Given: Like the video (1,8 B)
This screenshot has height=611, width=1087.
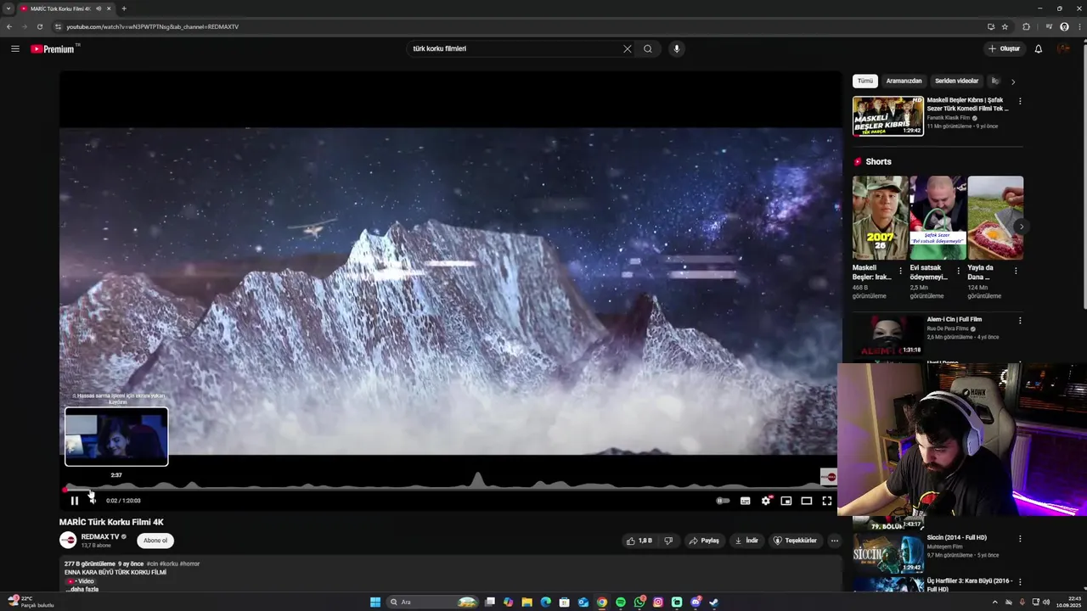Looking at the screenshot, I should [x=639, y=541].
